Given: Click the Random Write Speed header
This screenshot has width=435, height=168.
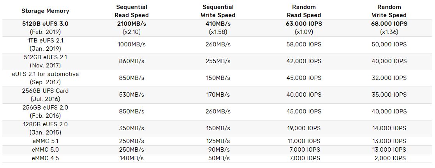Looking at the screenshot, I should [389, 11].
